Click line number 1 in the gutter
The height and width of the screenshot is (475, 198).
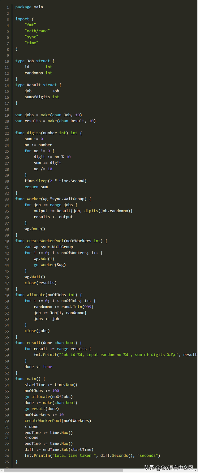(7, 7)
